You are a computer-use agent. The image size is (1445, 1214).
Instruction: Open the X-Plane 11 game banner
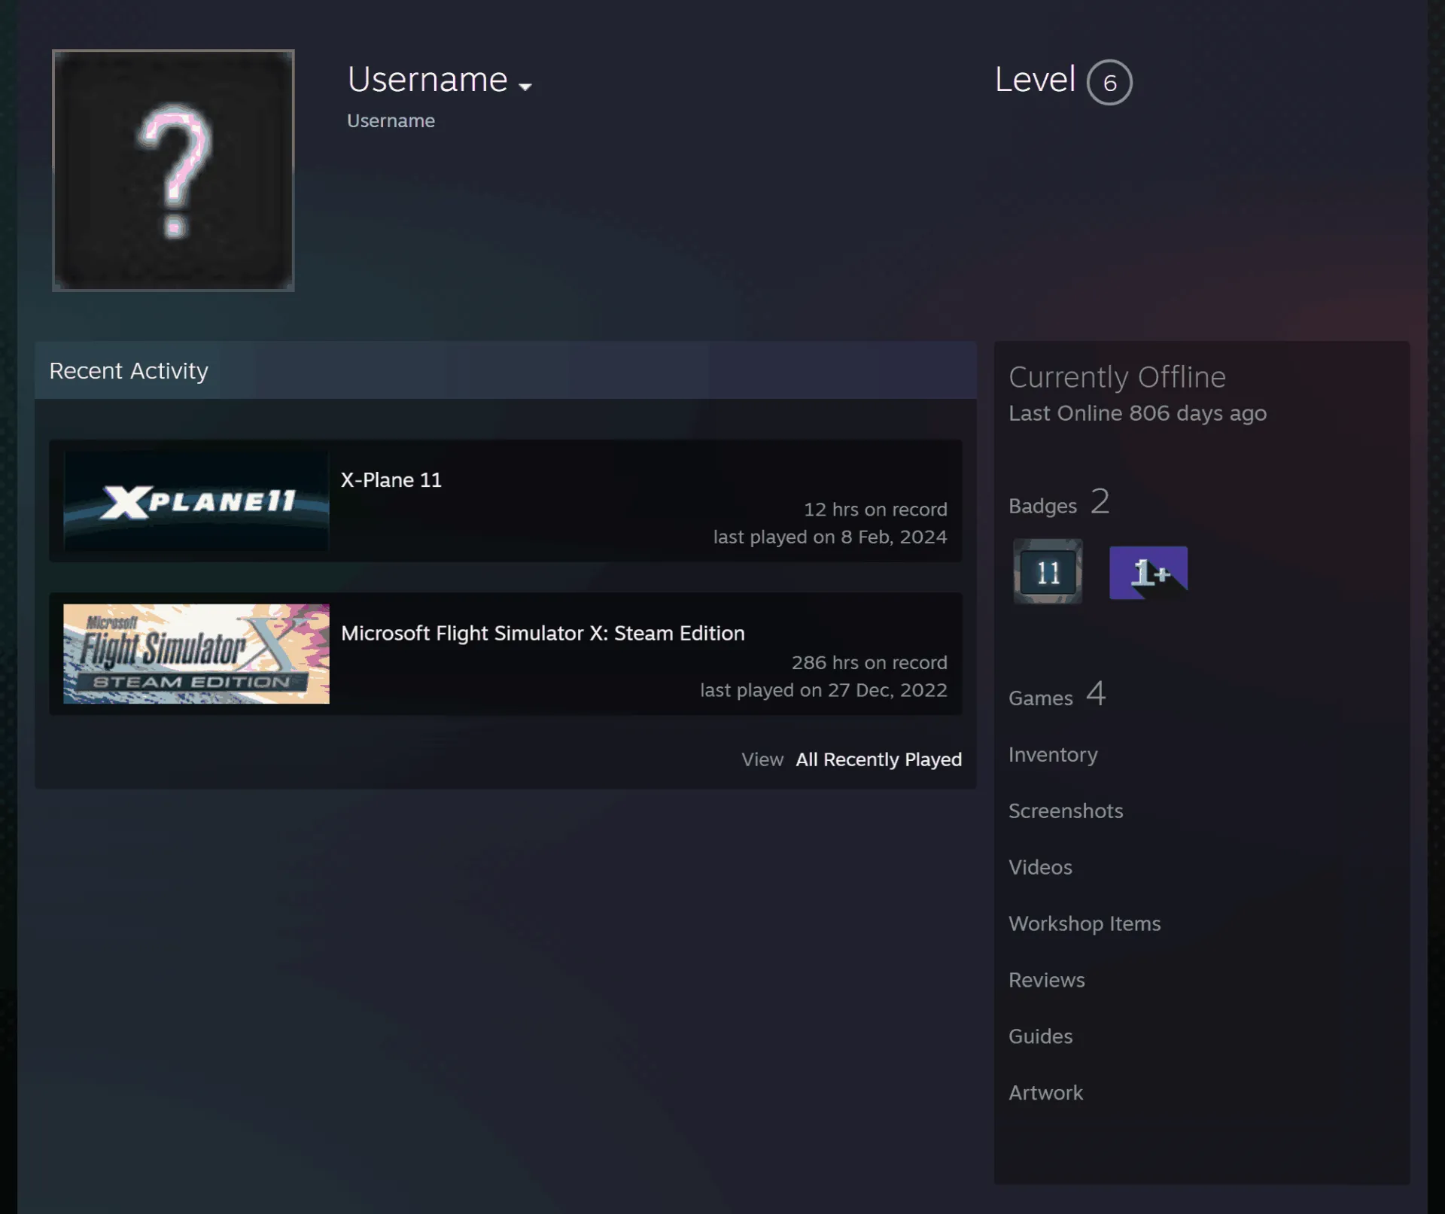[x=196, y=501]
